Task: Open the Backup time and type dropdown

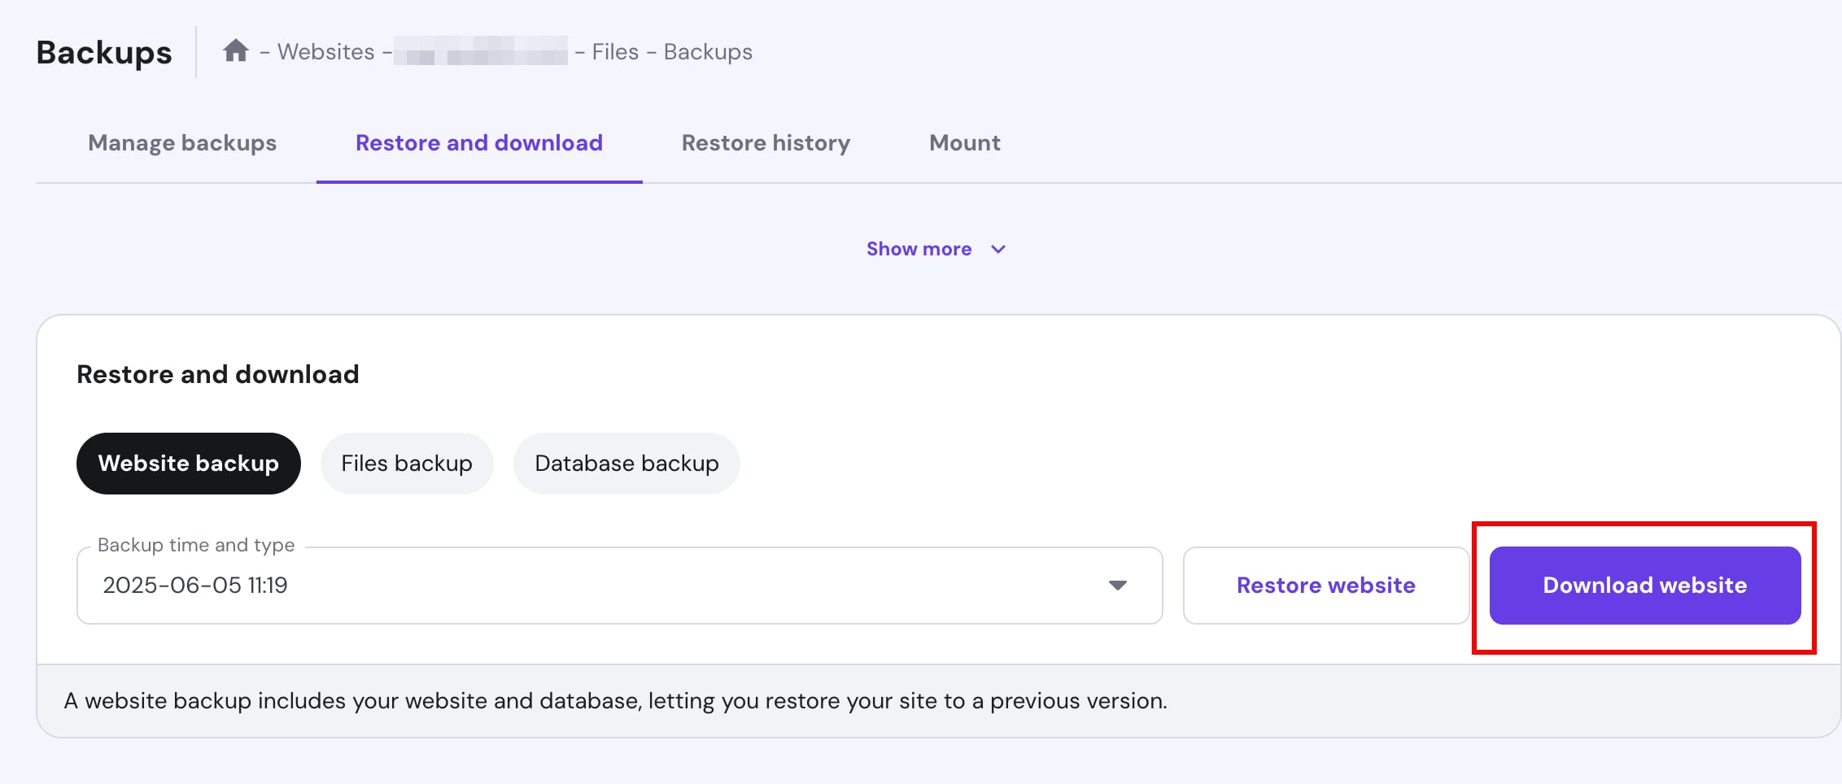Action: [618, 586]
